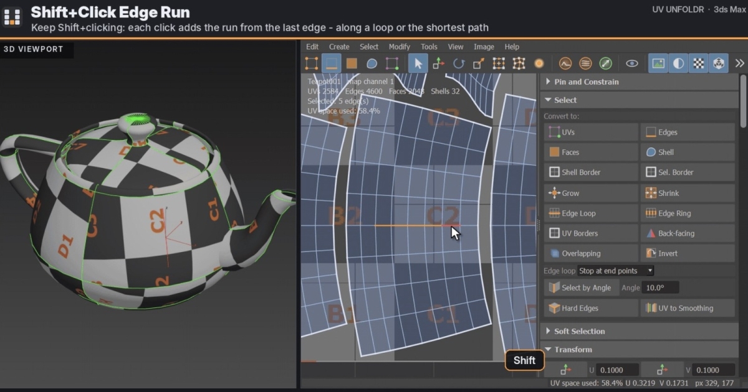
Task: Switch to Shell selection mode in toolbar
Action: [x=372, y=63]
